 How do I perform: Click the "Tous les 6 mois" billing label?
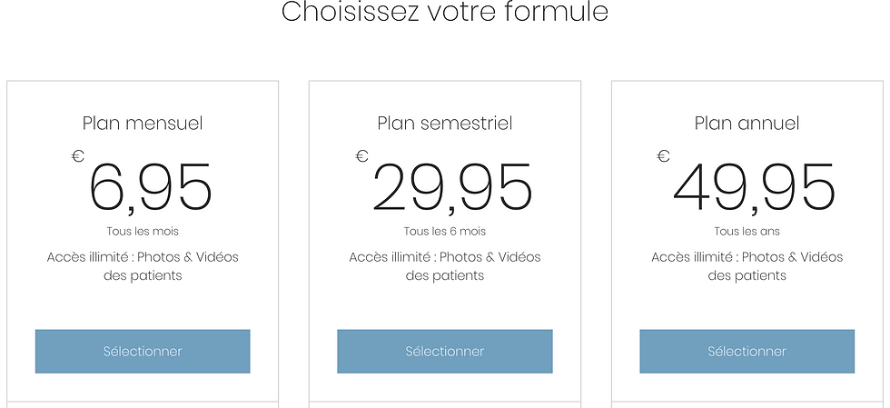coord(445,232)
